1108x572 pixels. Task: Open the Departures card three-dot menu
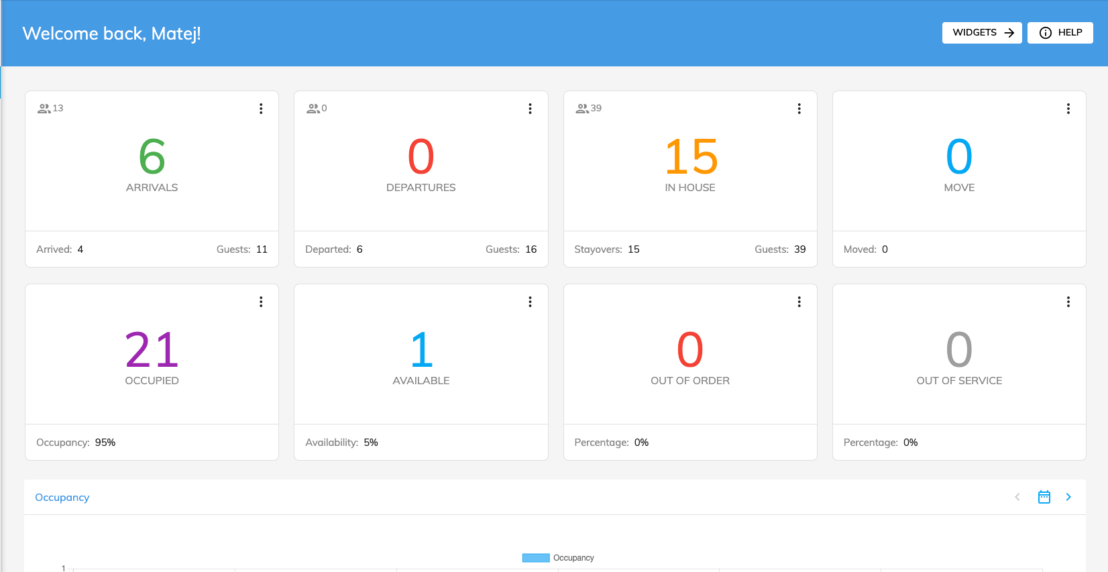click(x=530, y=109)
